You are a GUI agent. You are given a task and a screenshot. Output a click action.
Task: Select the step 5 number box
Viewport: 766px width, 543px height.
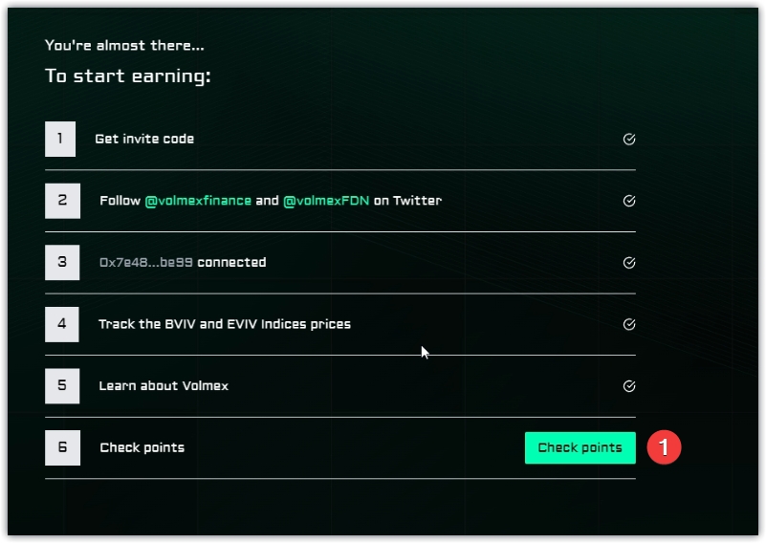click(62, 386)
